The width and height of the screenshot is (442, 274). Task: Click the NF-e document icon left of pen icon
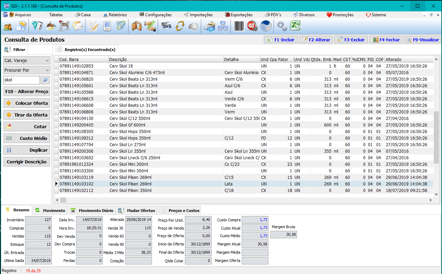pos(37,27)
